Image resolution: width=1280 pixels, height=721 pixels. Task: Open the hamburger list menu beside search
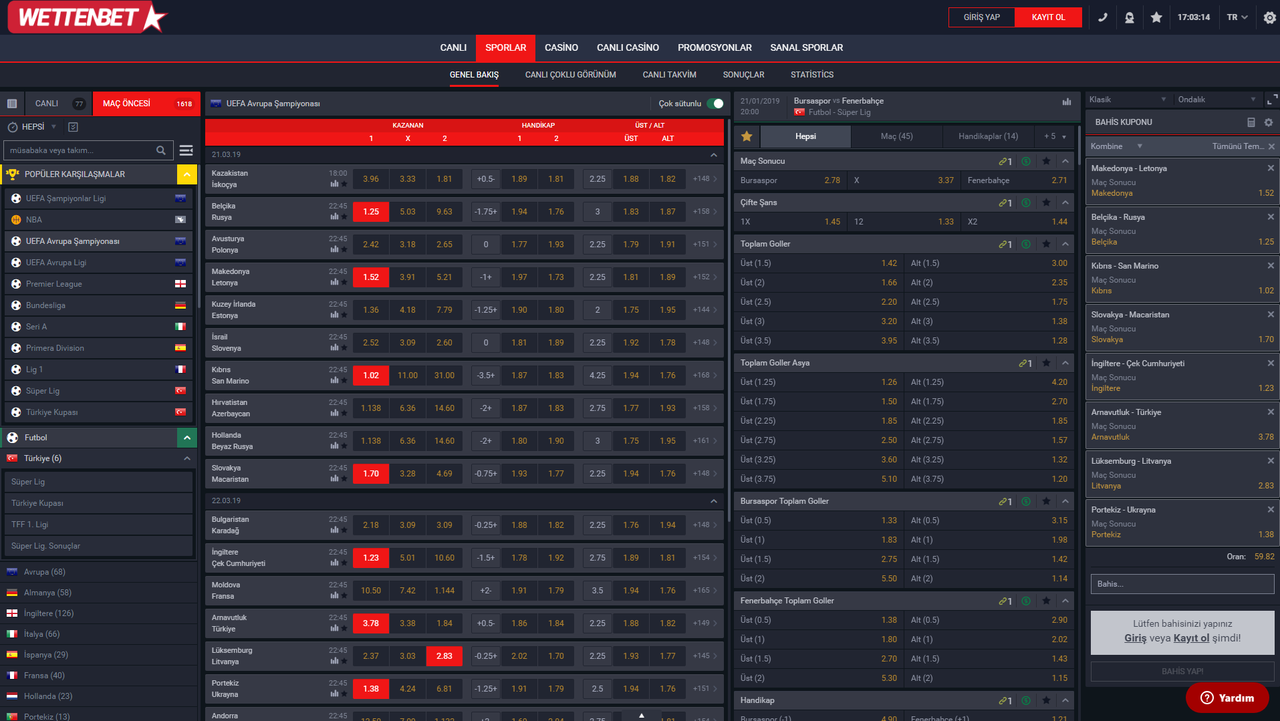[186, 150]
